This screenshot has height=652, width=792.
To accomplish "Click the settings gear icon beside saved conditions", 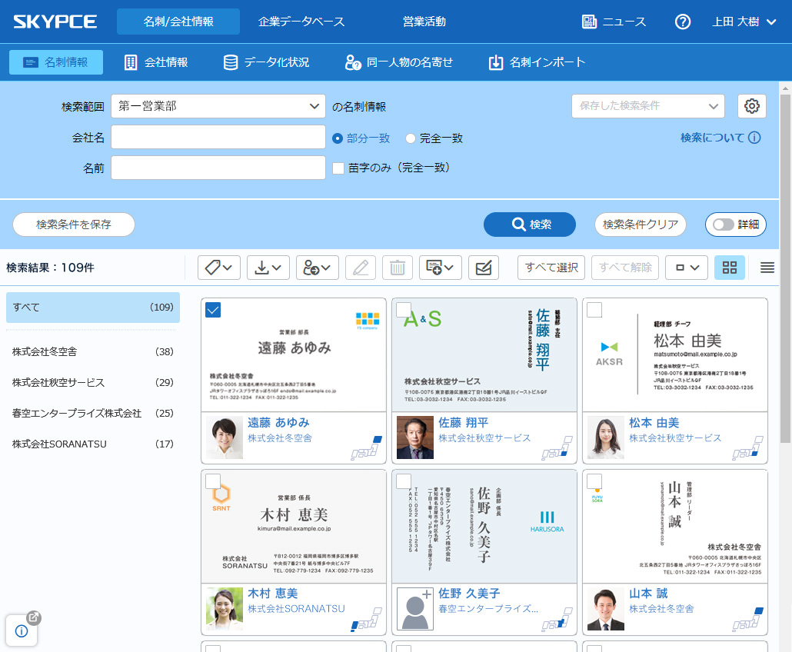I will (x=751, y=106).
